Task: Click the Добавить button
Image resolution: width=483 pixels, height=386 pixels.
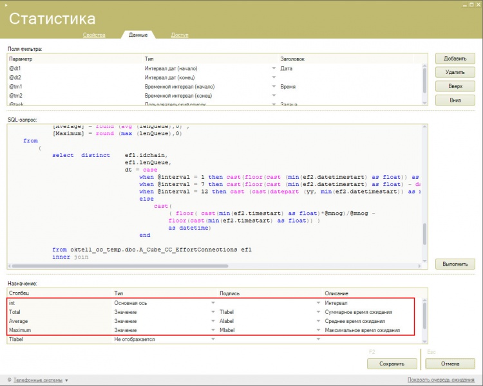Action: click(455, 59)
